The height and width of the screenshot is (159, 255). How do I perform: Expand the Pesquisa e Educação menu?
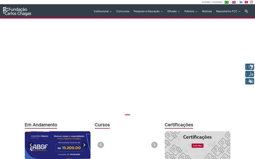click(148, 11)
